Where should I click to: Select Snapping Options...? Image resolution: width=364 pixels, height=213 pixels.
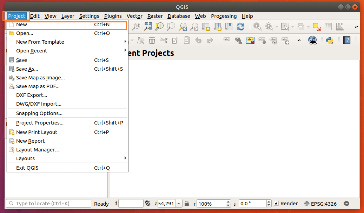point(67,113)
